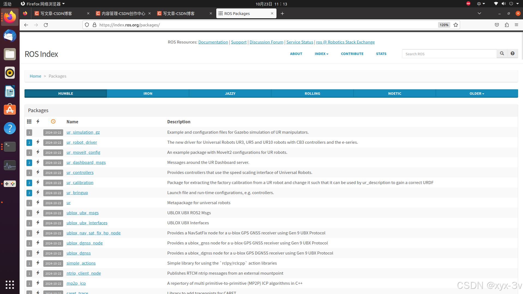This screenshot has height=294, width=523.
Task: Open Terminal from the Ubuntu dock
Action: 10,147
